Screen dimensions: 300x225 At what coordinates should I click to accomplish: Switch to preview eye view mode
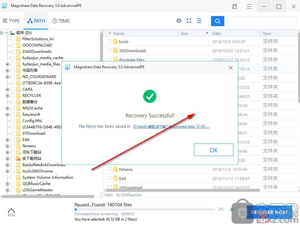click(x=179, y=21)
